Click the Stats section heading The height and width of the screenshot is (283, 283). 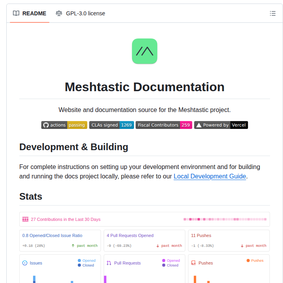point(31,197)
